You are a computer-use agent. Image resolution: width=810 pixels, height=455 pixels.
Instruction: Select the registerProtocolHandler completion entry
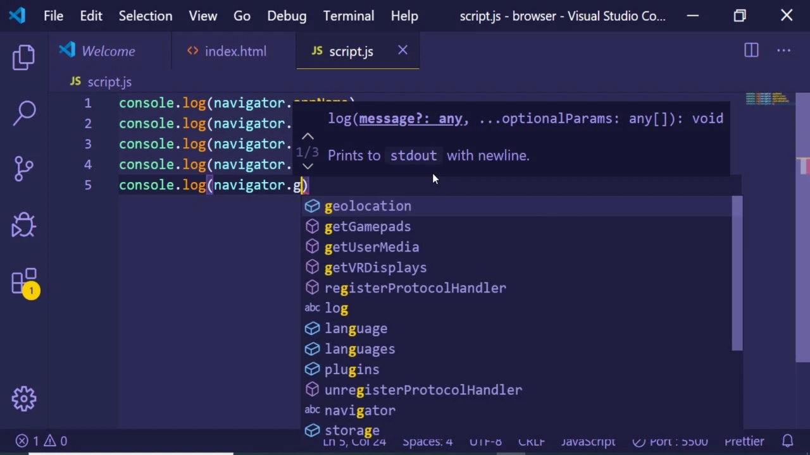click(x=415, y=288)
